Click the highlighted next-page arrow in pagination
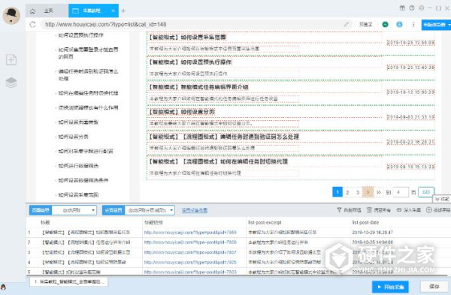451x295 pixels. pos(368,192)
